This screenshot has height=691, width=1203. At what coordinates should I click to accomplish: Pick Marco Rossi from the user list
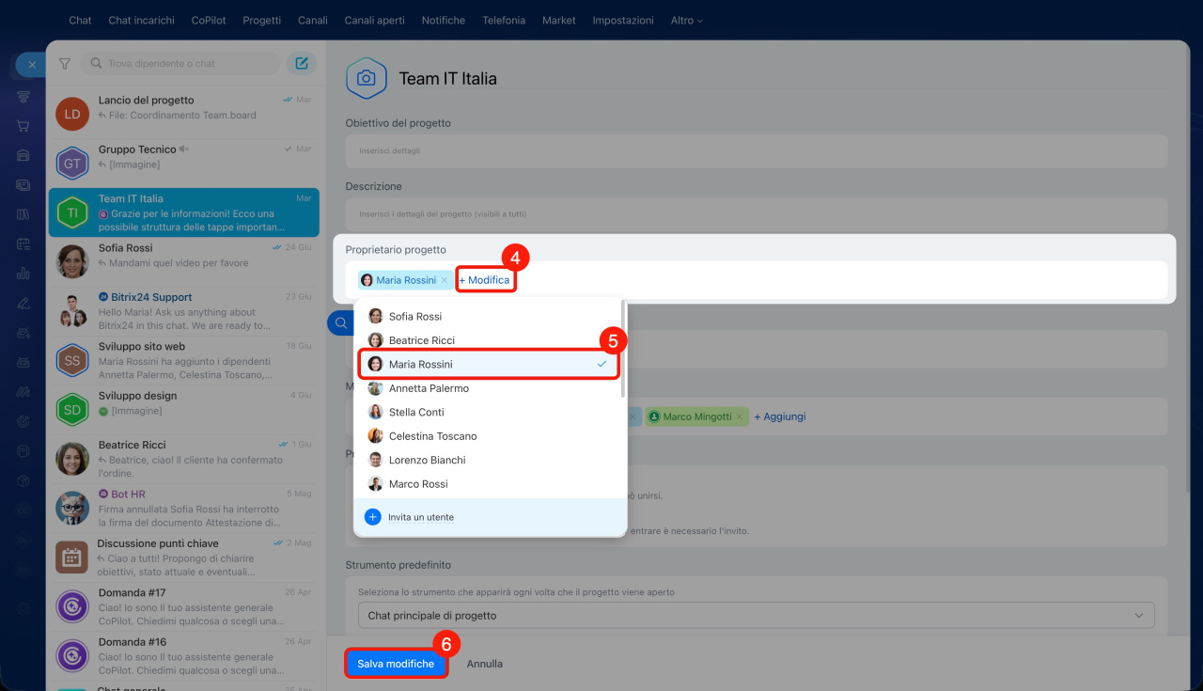(x=490, y=484)
